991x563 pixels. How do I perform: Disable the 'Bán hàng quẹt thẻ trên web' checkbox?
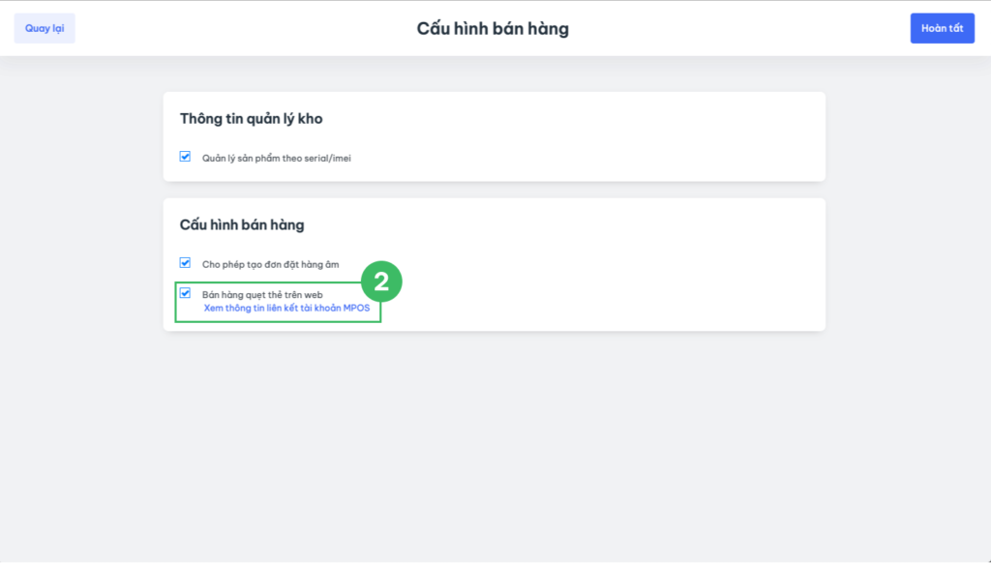(185, 293)
